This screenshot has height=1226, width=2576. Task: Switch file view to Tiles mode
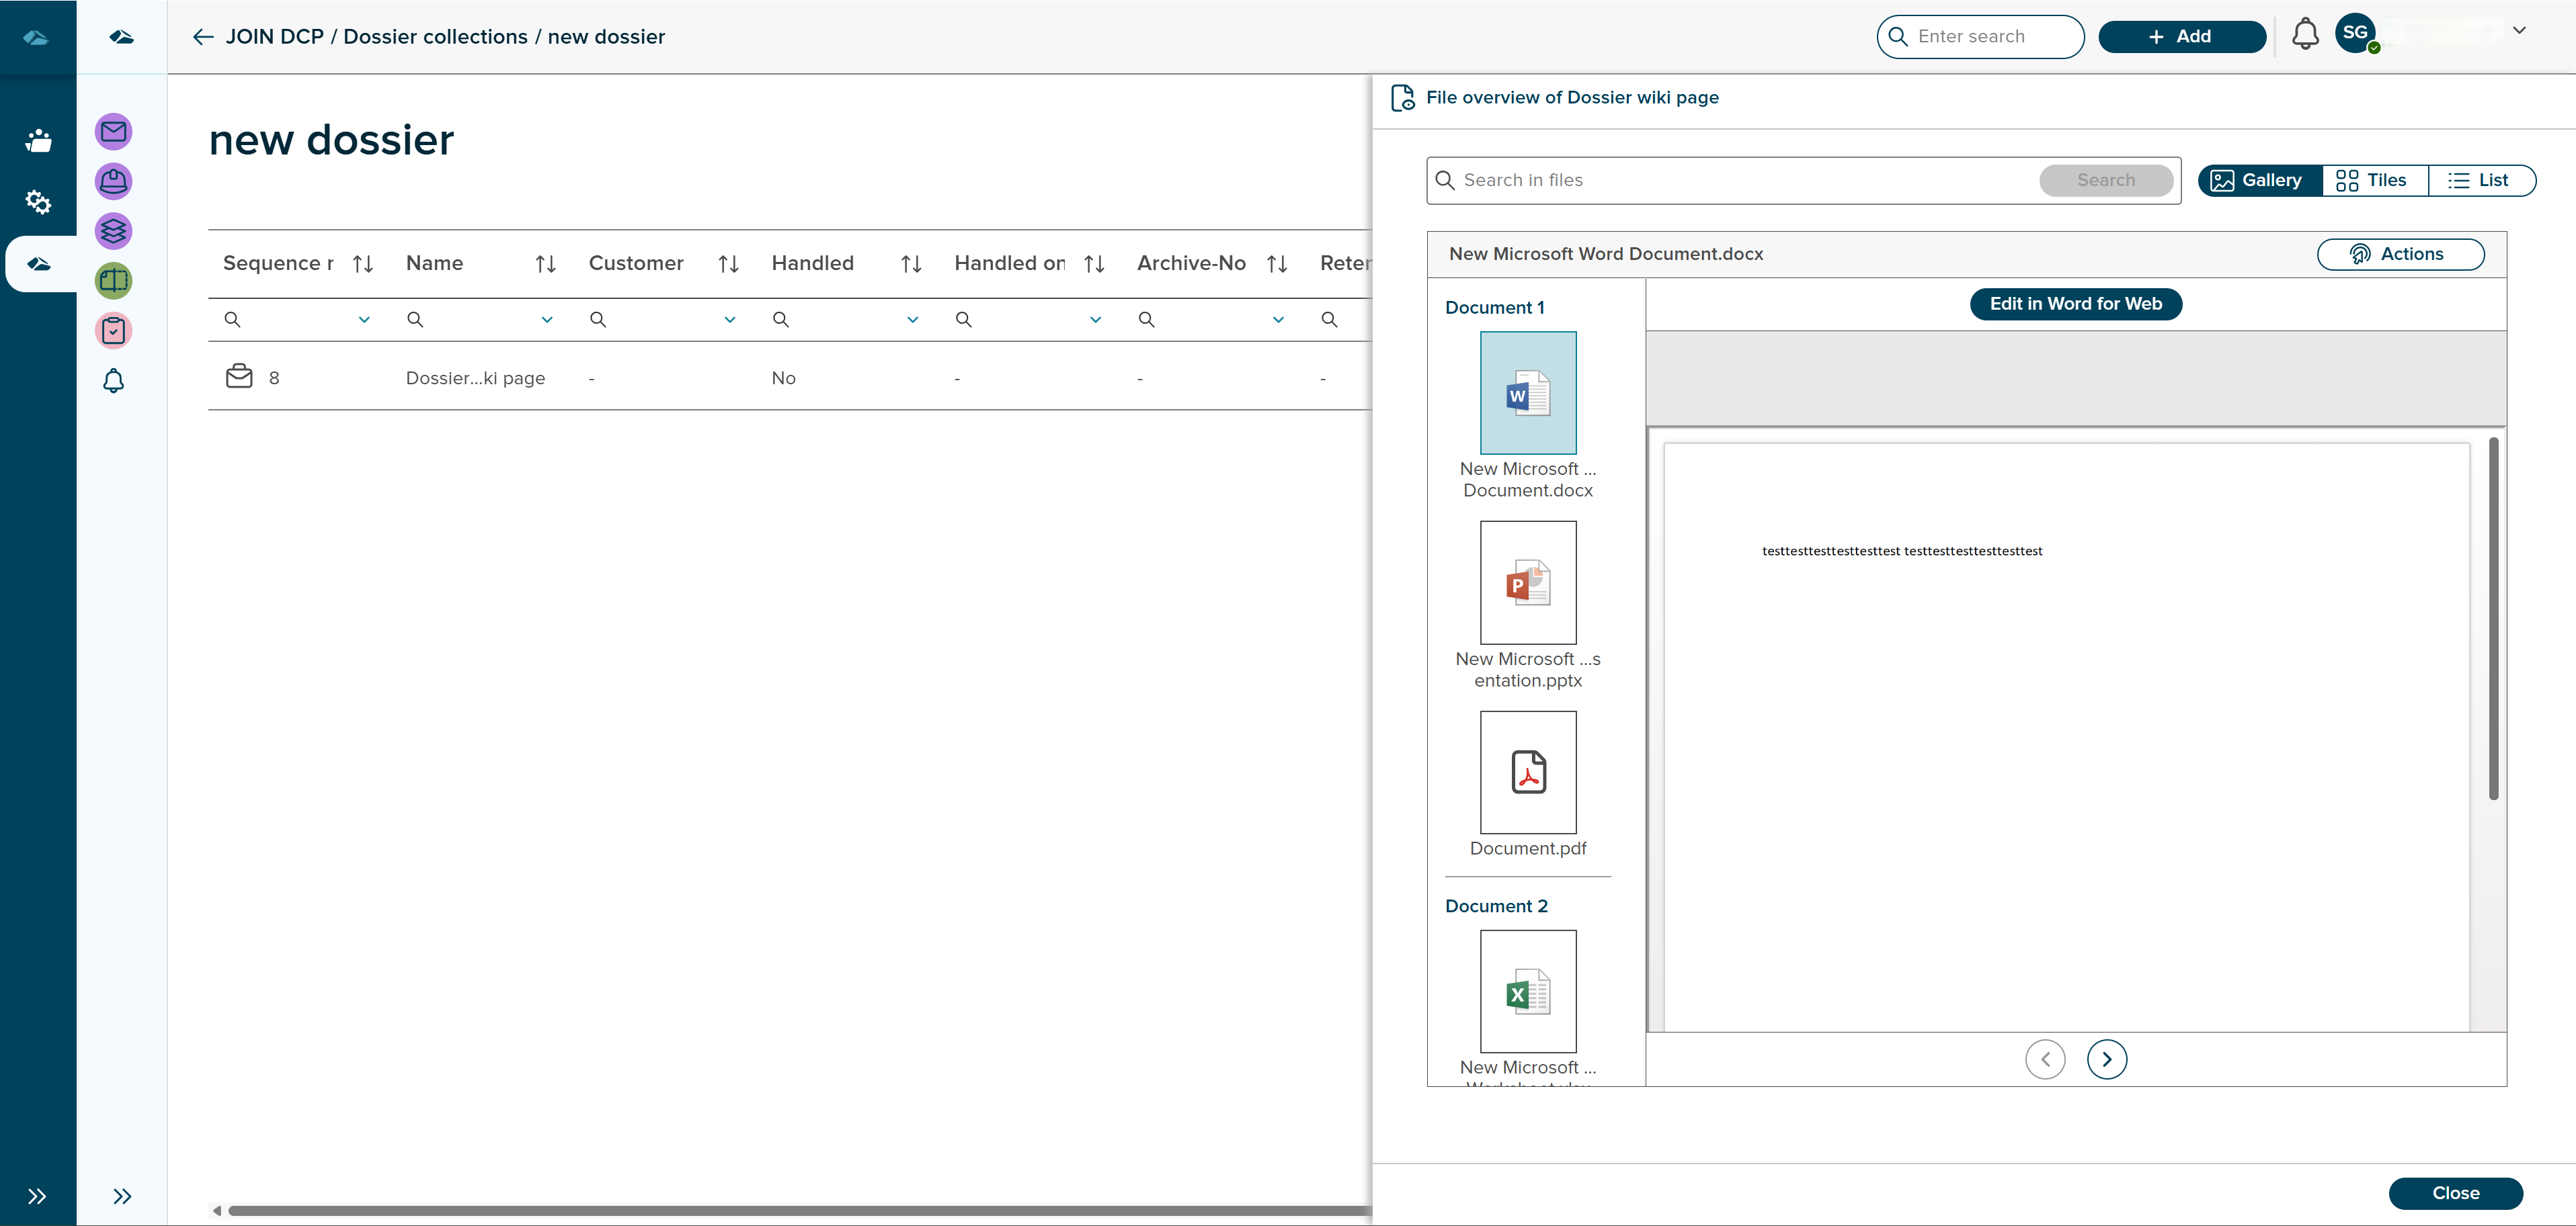click(x=2373, y=181)
